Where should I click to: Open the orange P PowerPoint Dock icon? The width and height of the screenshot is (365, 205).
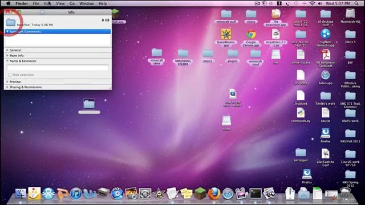point(62,194)
